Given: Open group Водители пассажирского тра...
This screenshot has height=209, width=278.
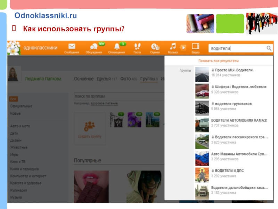Looking at the screenshot, I should pyautogui.click(x=241, y=137).
